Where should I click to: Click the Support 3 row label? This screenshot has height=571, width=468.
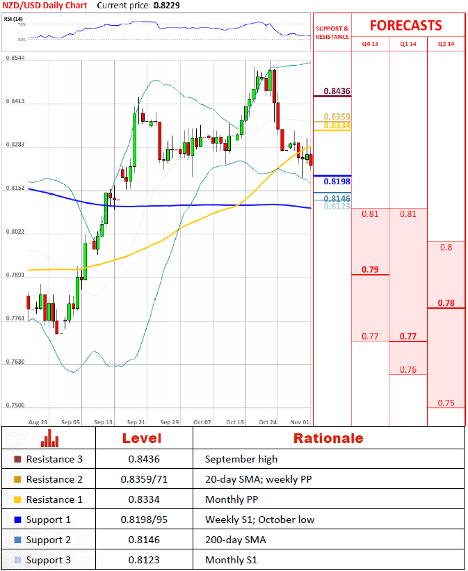point(49,560)
